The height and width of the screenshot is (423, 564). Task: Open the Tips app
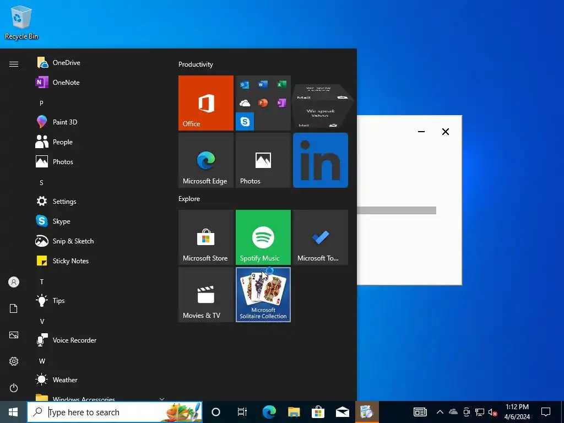coord(100,300)
